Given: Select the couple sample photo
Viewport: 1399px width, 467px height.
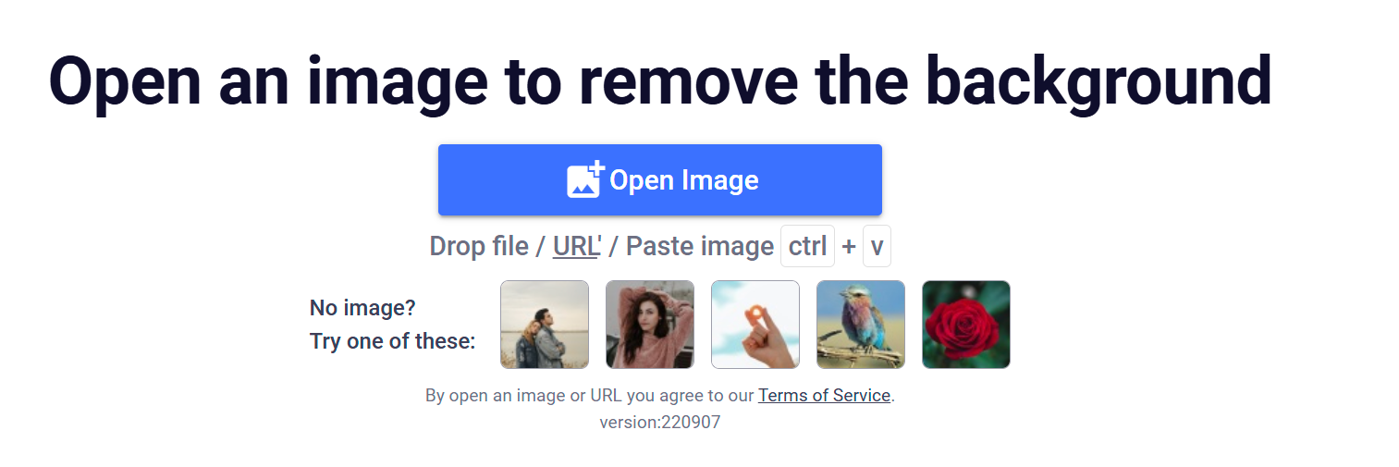Looking at the screenshot, I should 545,325.
